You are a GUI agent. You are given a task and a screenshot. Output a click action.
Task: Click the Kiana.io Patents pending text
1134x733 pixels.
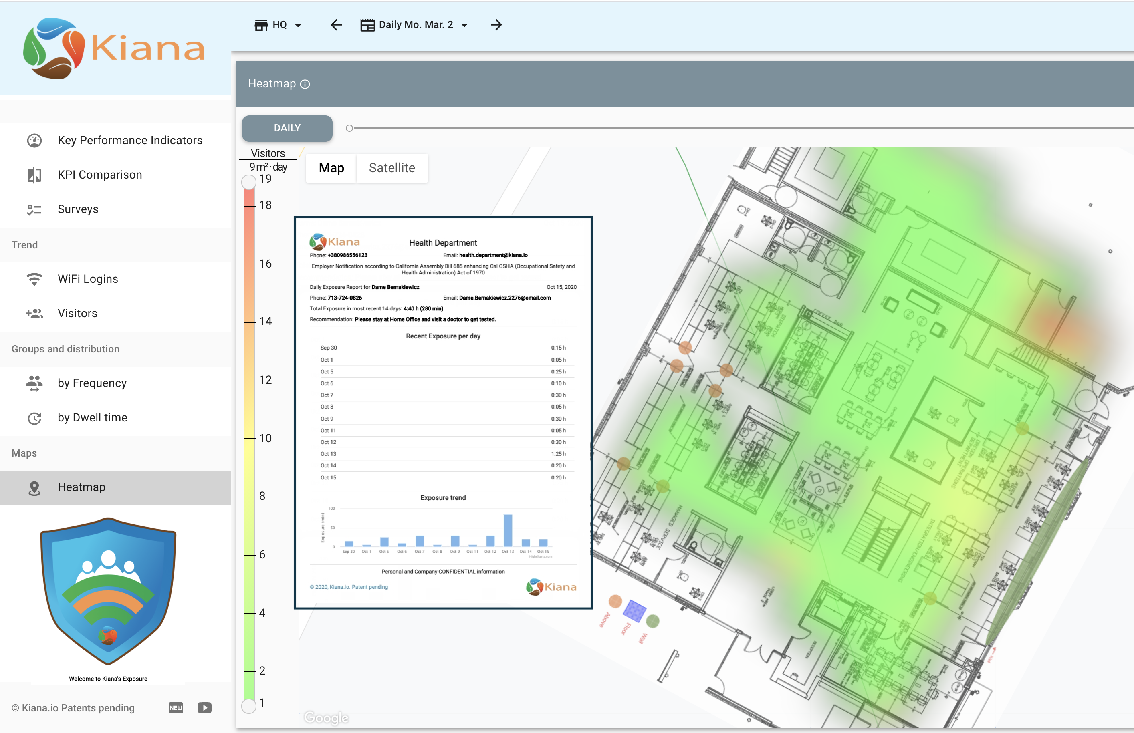pos(73,708)
